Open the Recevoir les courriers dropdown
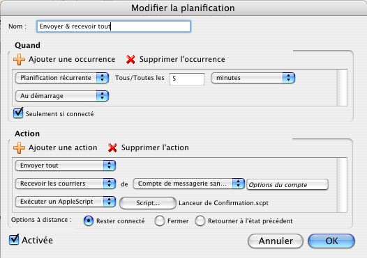 [66, 184]
